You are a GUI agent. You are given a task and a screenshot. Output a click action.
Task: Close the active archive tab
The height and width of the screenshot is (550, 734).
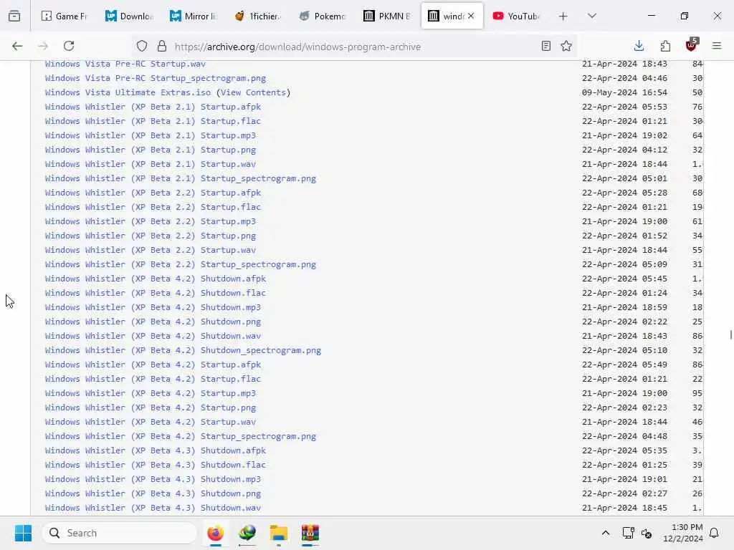[471, 16]
